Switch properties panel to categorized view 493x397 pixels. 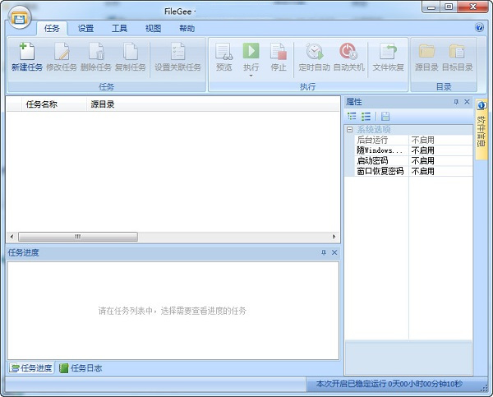[352, 117]
